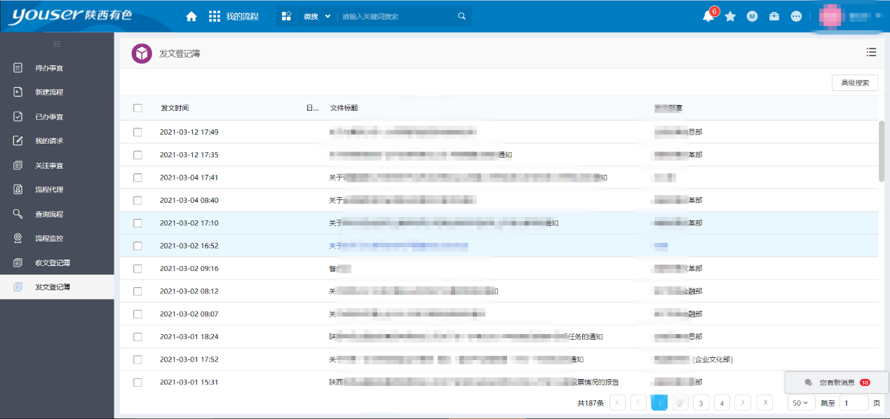Click the date 2021-03-01 17:52
The image size is (890, 419).
189,359
